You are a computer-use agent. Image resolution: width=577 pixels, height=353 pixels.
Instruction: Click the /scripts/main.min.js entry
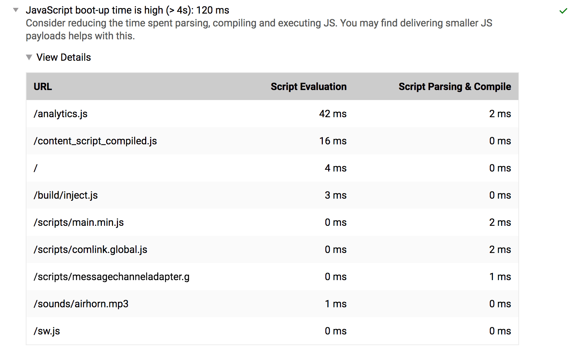(x=79, y=222)
